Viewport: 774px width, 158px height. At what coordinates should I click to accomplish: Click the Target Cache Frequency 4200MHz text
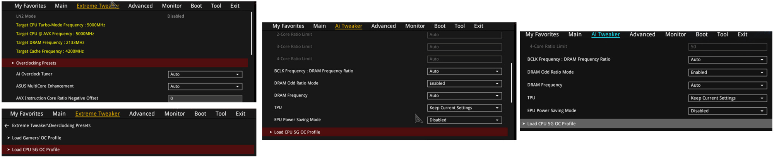pyautogui.click(x=50, y=51)
